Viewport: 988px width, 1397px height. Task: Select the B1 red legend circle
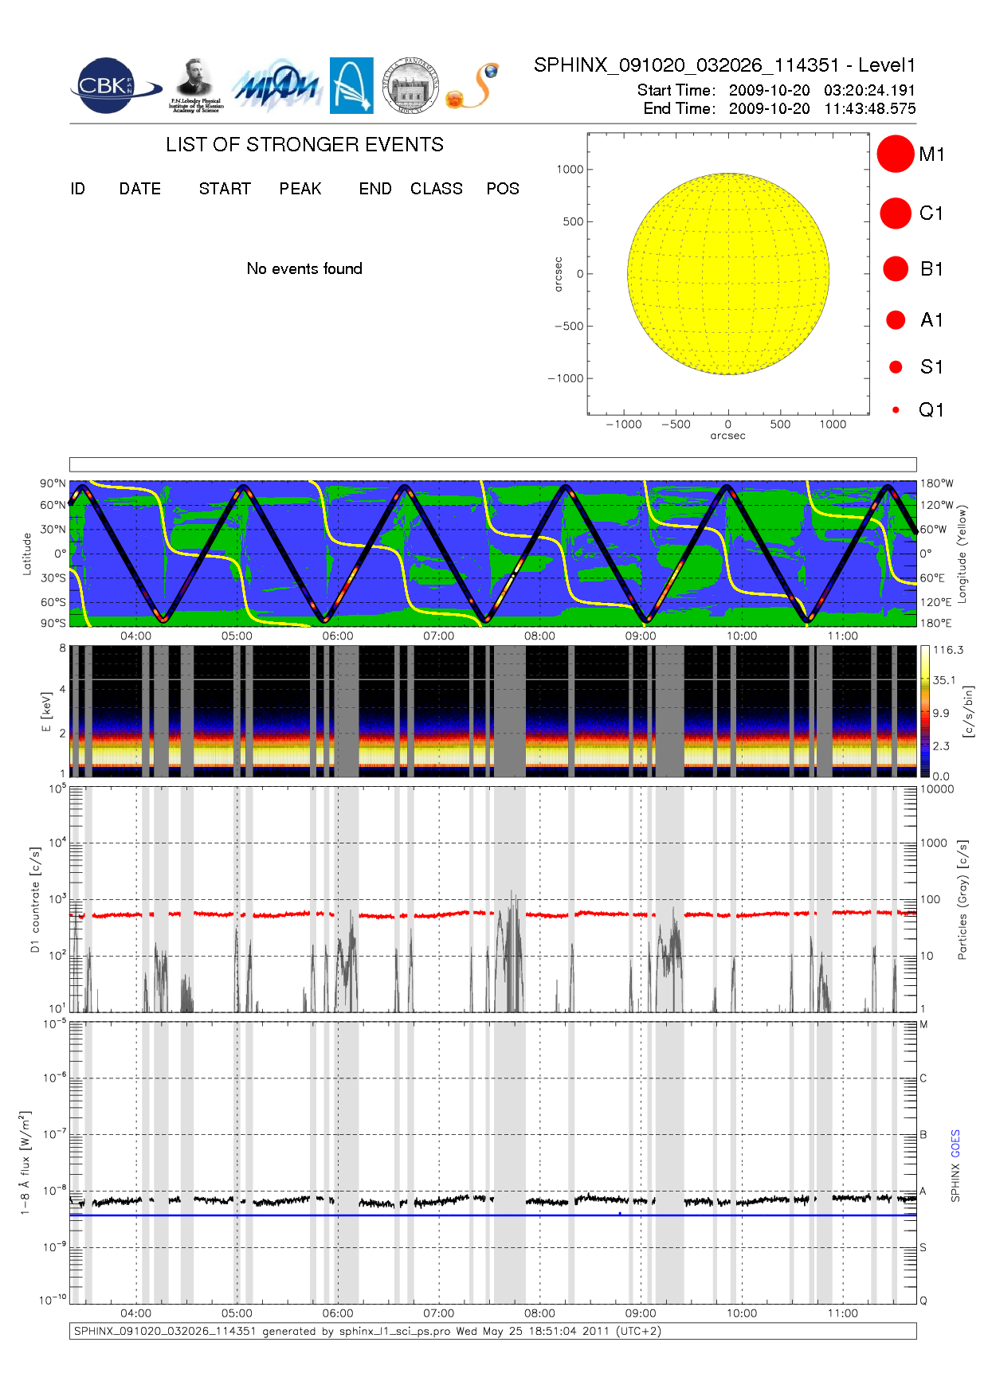[x=895, y=268]
